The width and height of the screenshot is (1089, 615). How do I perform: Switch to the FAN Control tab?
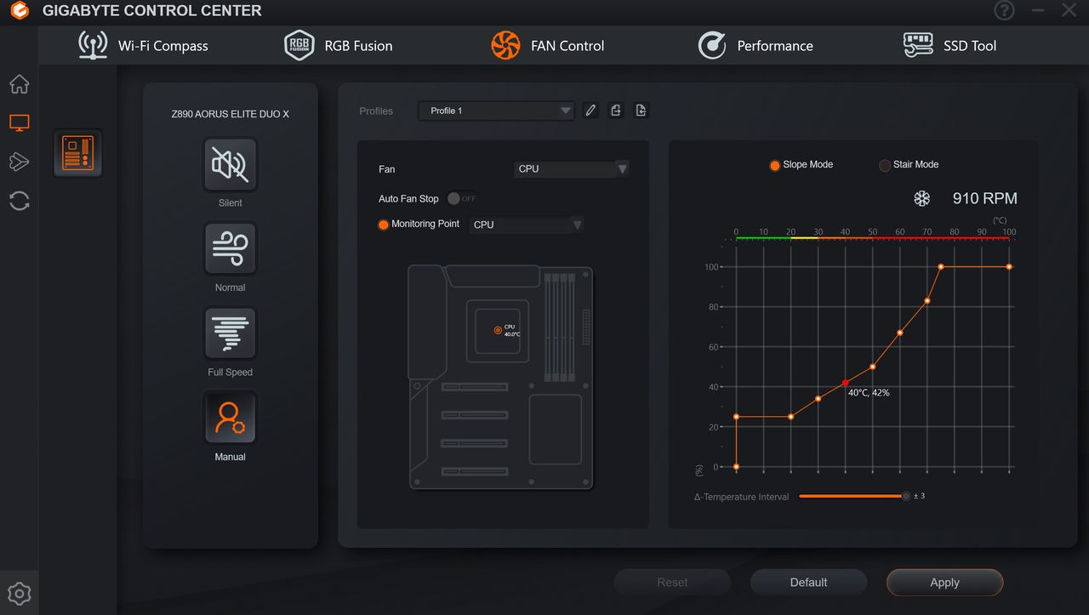pos(548,46)
